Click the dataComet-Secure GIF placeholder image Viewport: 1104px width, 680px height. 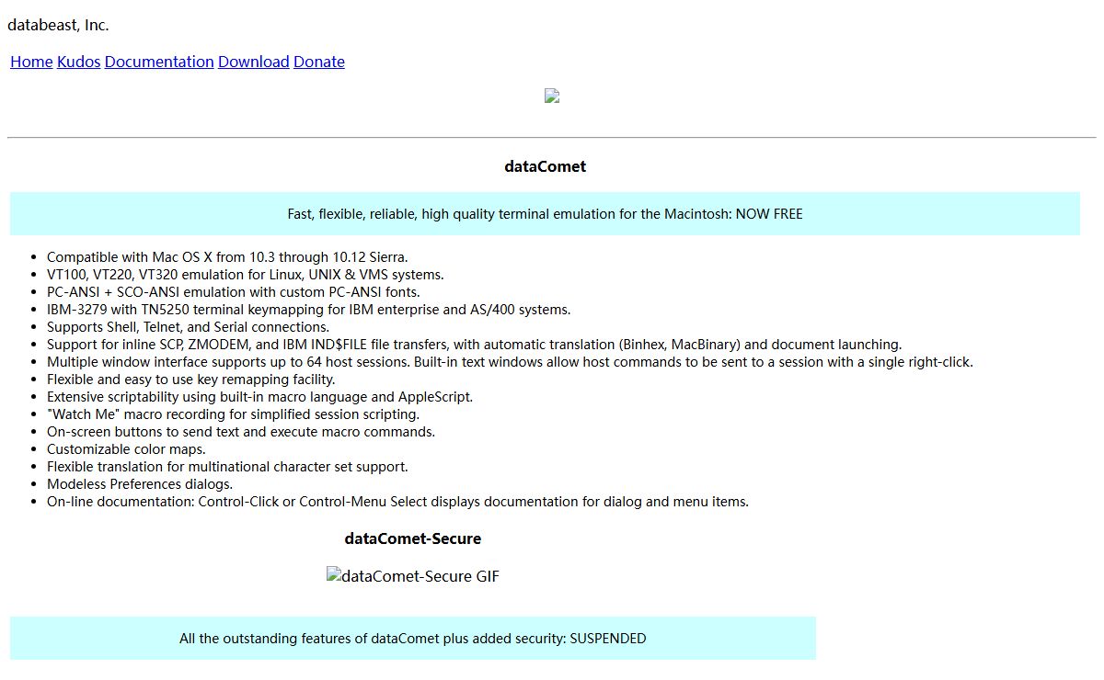(413, 576)
